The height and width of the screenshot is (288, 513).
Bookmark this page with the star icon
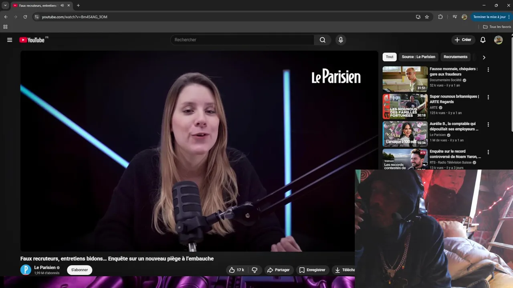tap(427, 17)
